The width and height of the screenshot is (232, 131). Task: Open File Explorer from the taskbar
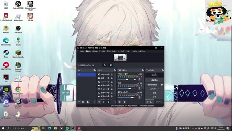pyautogui.click(x=55, y=128)
